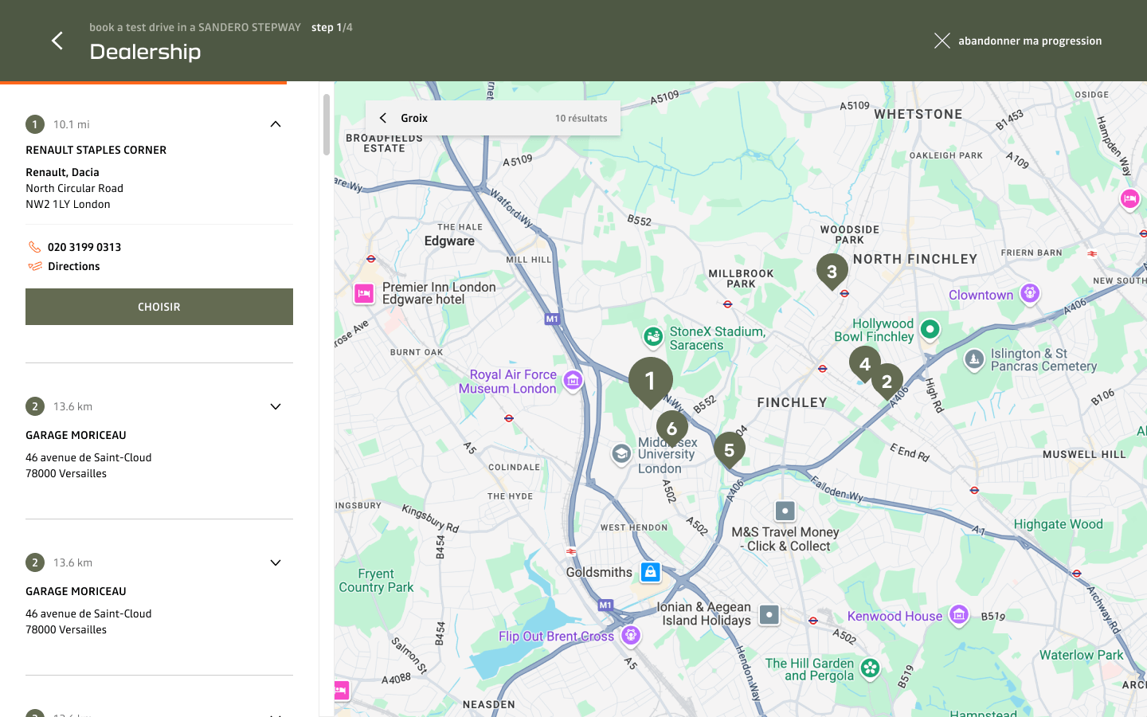The height and width of the screenshot is (717, 1147).
Task: Select map marker 3
Action: (832, 272)
